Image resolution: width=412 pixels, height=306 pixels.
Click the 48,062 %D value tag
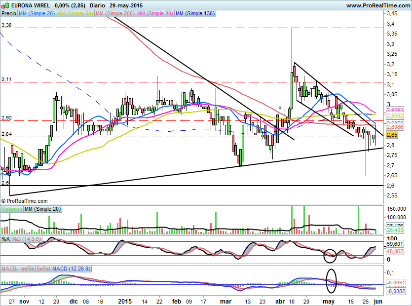[393, 251]
